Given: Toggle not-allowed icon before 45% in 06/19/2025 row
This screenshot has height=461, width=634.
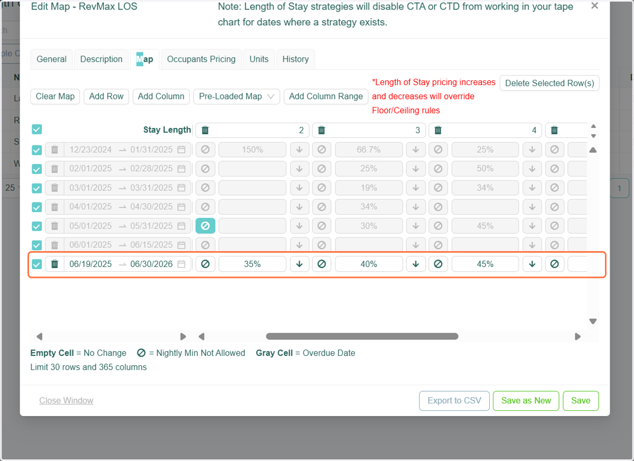Looking at the screenshot, I should coord(438,264).
